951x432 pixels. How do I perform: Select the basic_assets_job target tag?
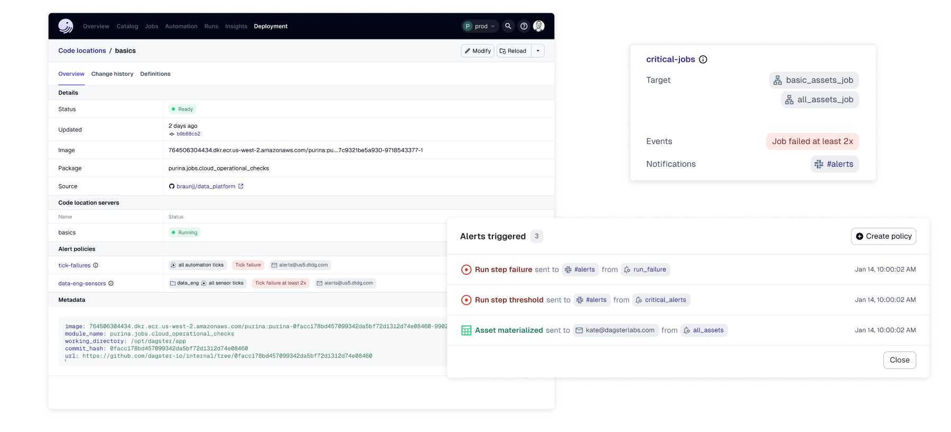(x=814, y=80)
